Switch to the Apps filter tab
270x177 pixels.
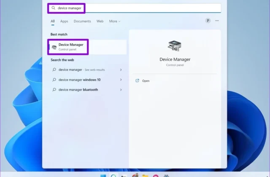pyautogui.click(x=64, y=21)
